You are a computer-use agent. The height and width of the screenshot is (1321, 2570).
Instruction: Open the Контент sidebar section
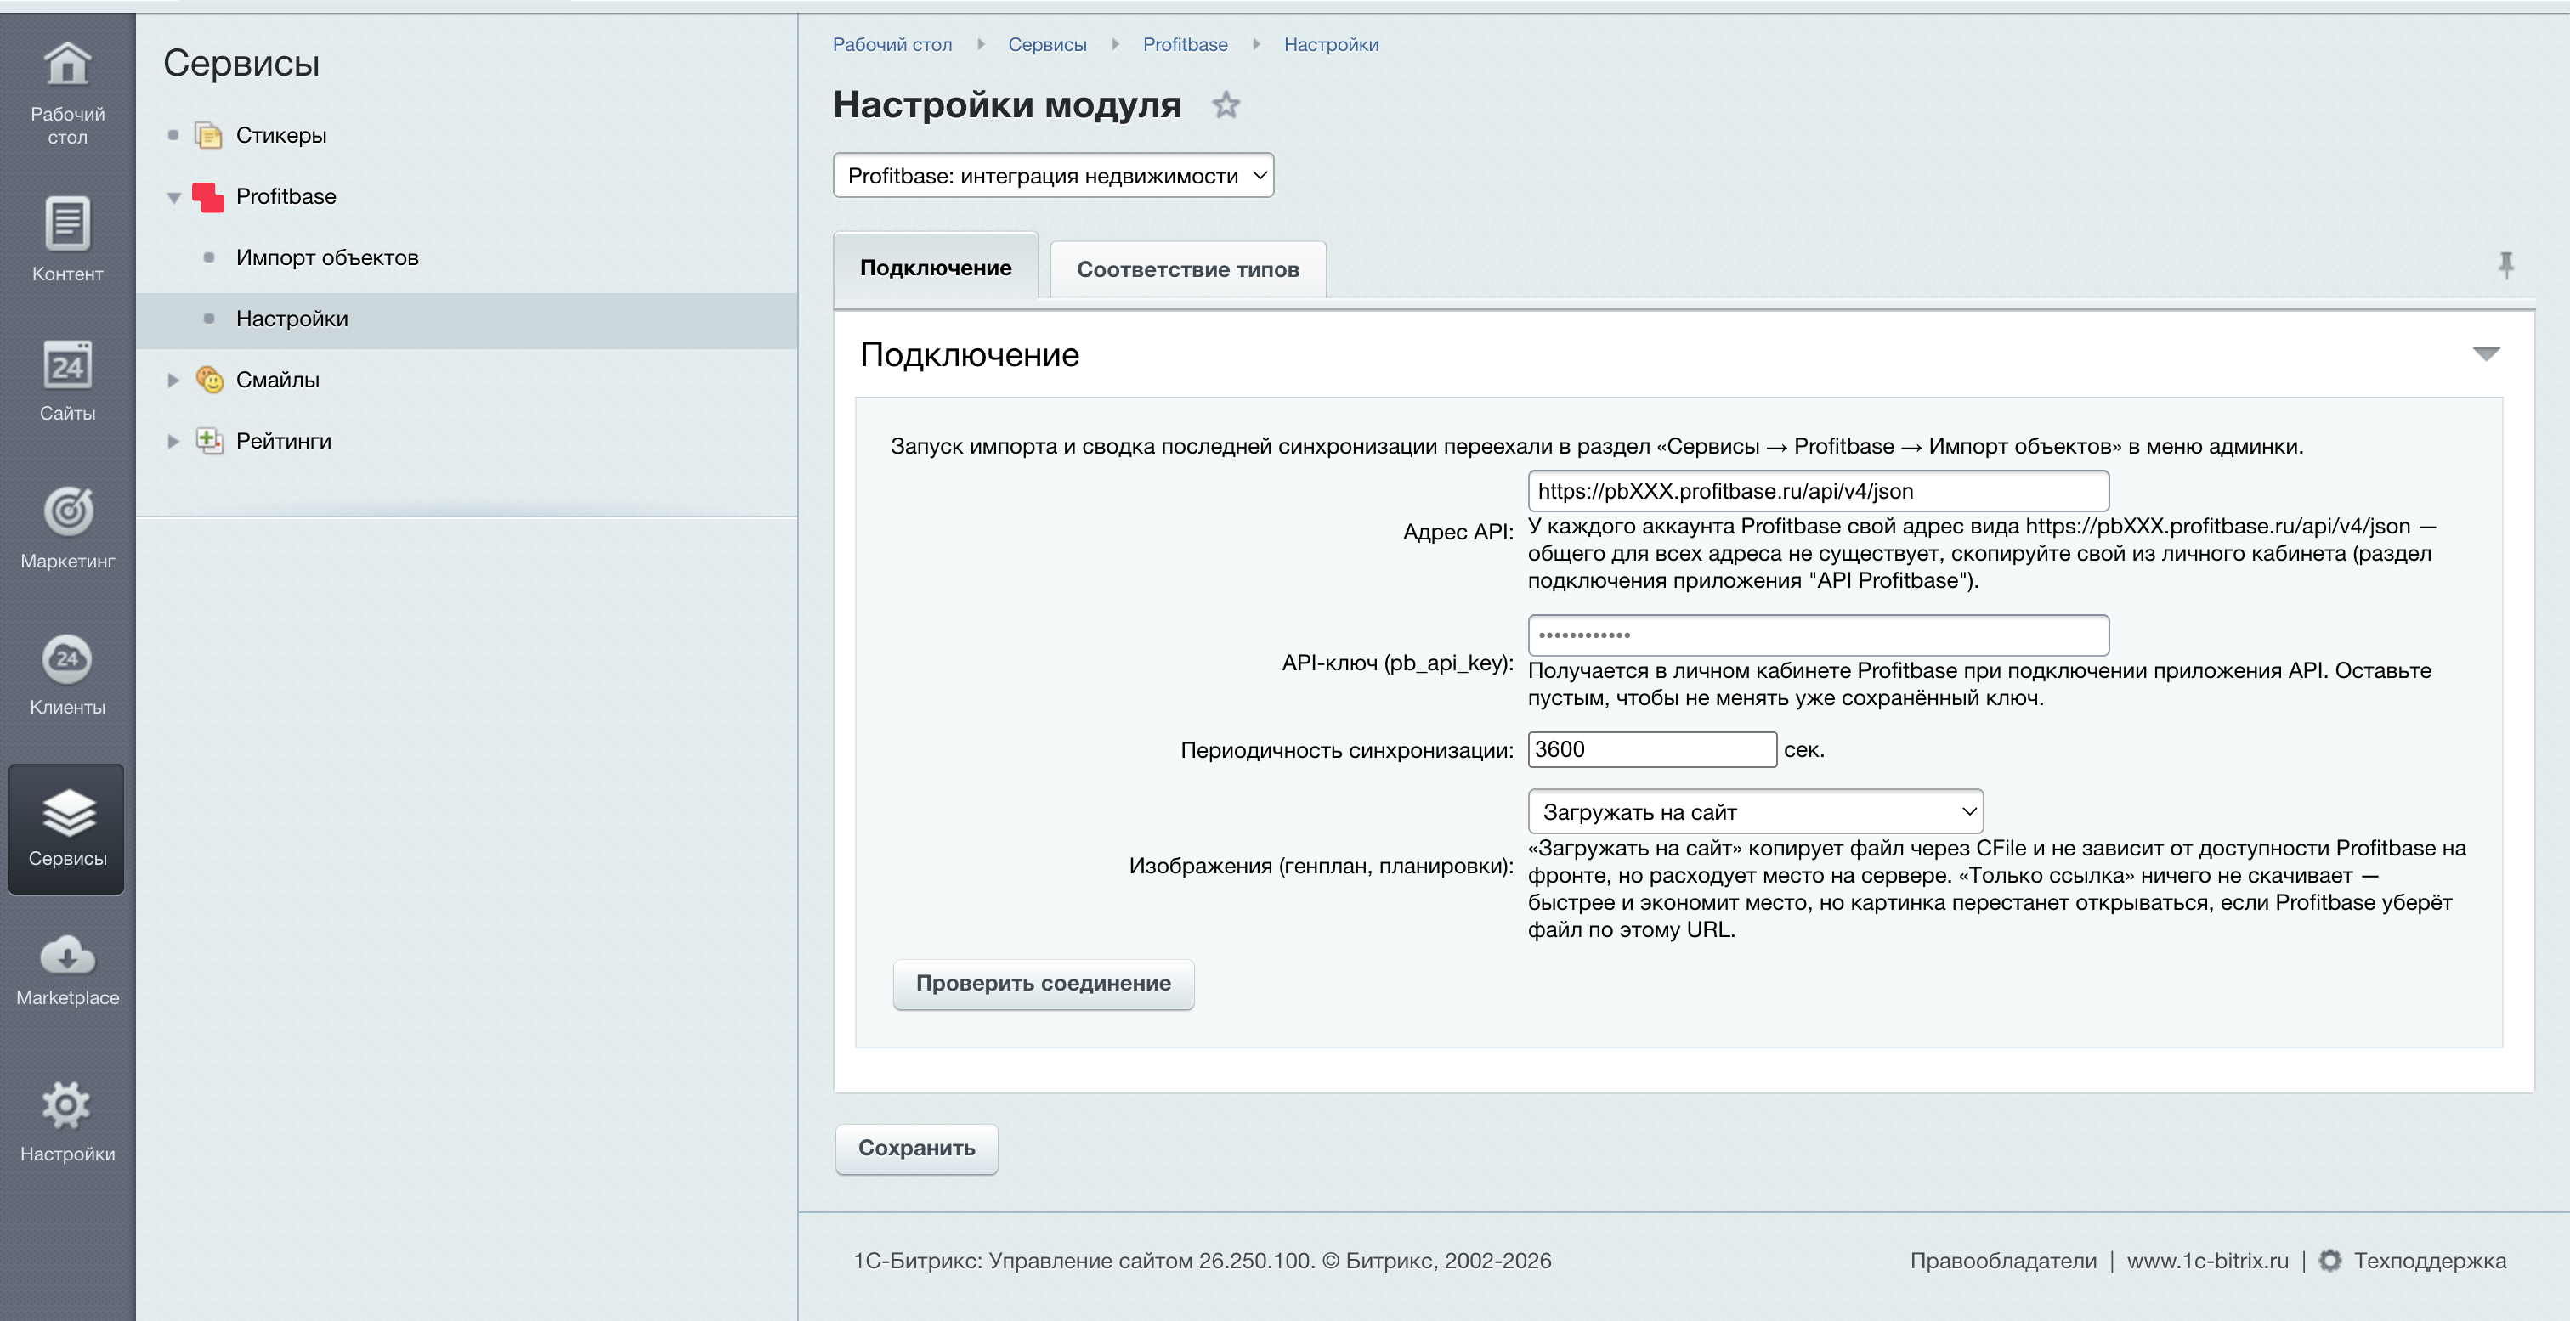click(67, 240)
